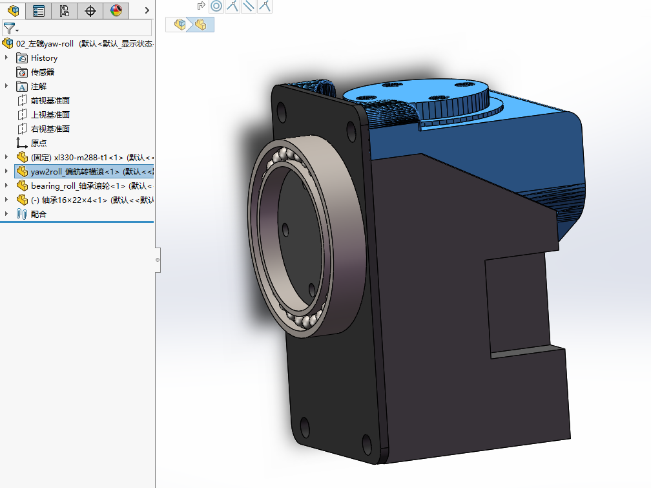651x488 pixels.
Task: Click the feature tree filter input field
Action: pos(85,28)
